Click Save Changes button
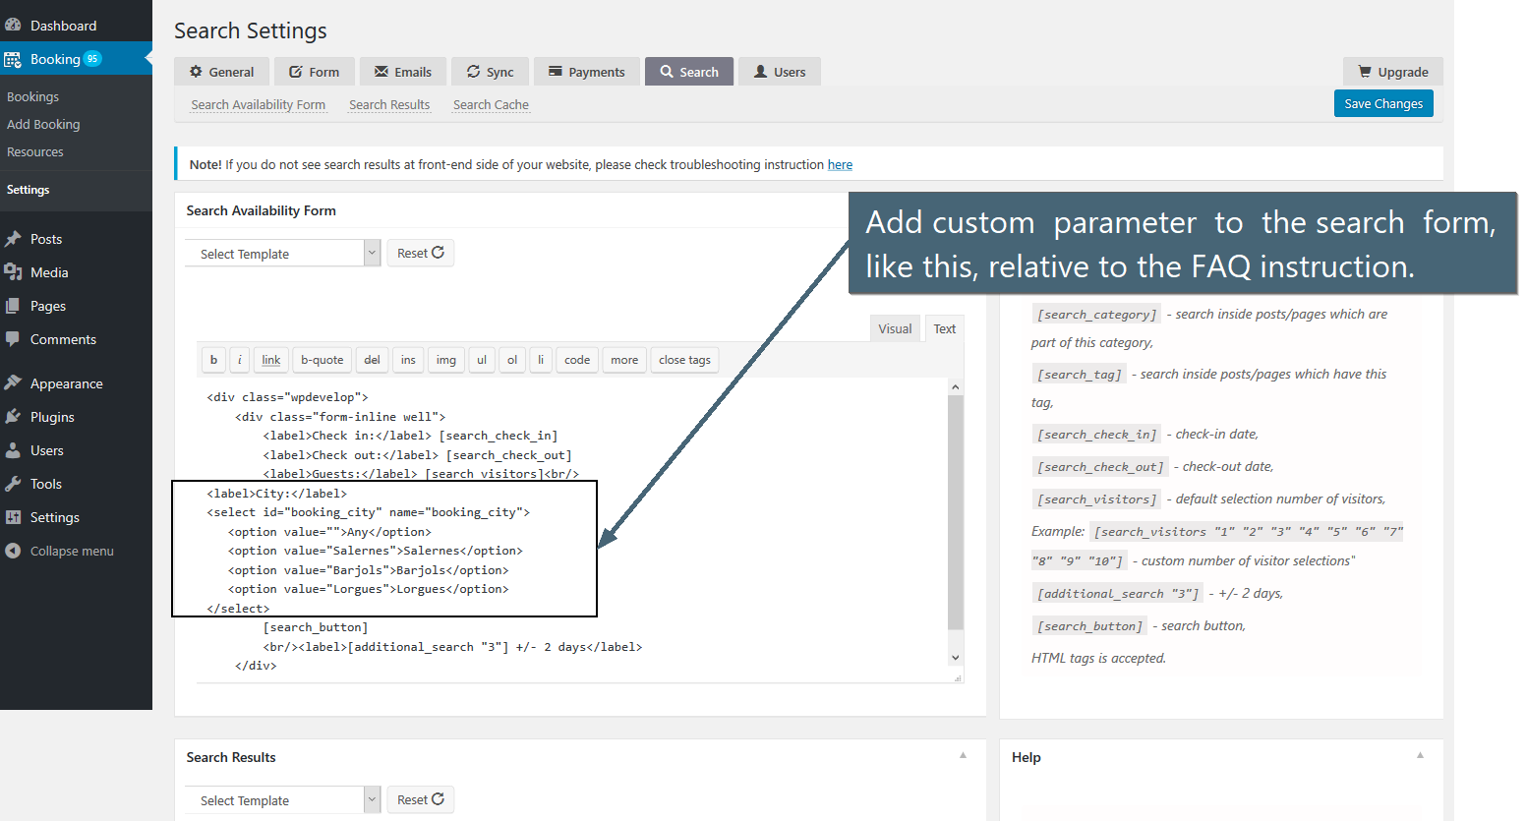The width and height of the screenshot is (1526, 821). [1383, 103]
